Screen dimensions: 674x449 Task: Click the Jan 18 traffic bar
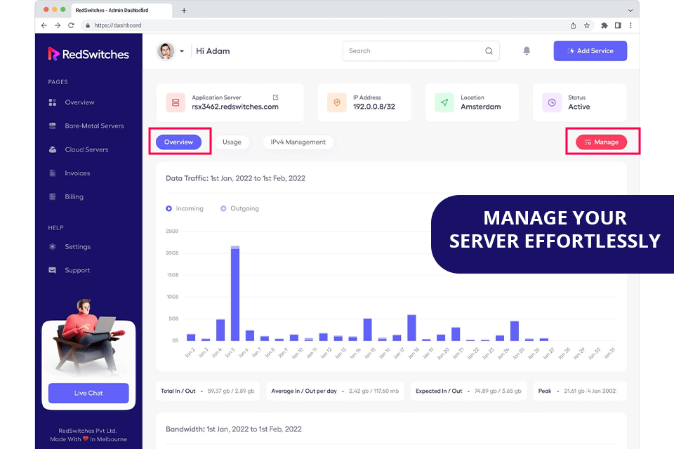point(412,328)
